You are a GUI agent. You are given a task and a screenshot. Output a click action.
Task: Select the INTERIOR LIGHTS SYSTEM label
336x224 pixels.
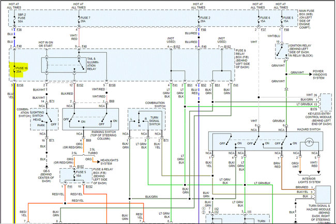click(309, 180)
